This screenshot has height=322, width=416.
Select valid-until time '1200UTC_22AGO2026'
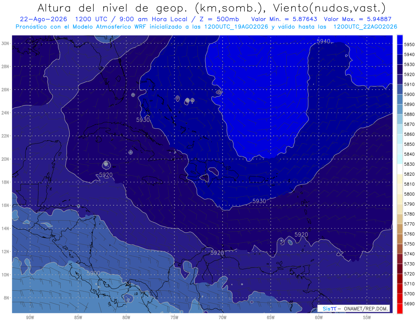(x=365, y=27)
